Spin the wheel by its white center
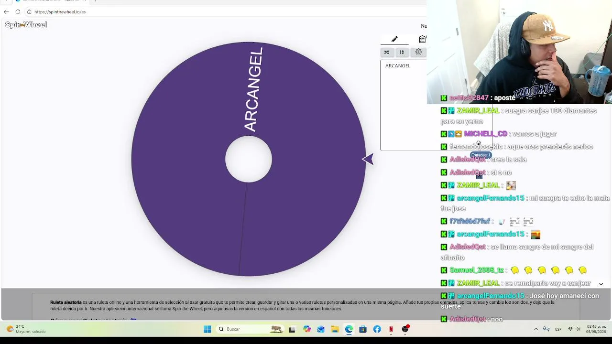This screenshot has height=344, width=612. point(249,159)
